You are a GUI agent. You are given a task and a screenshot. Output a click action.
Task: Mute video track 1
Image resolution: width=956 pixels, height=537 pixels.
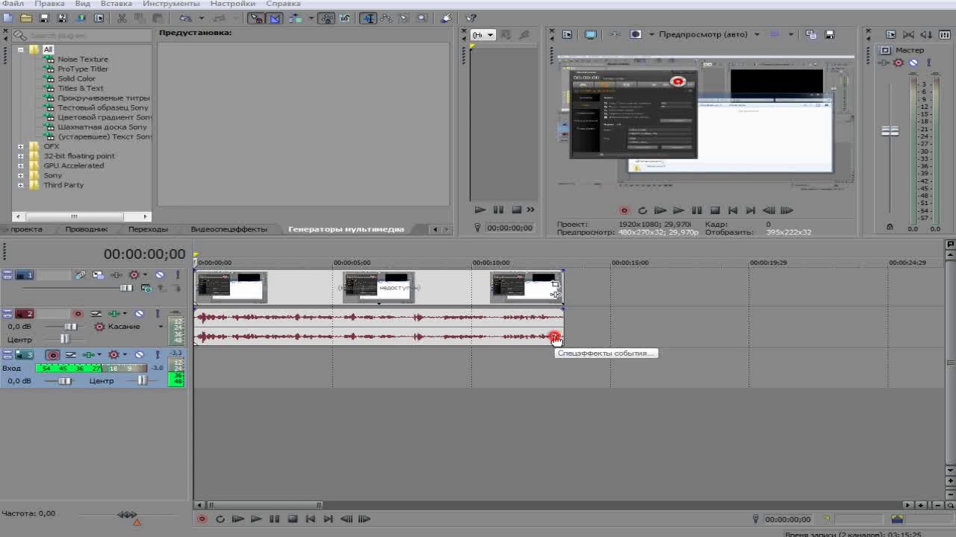[160, 274]
